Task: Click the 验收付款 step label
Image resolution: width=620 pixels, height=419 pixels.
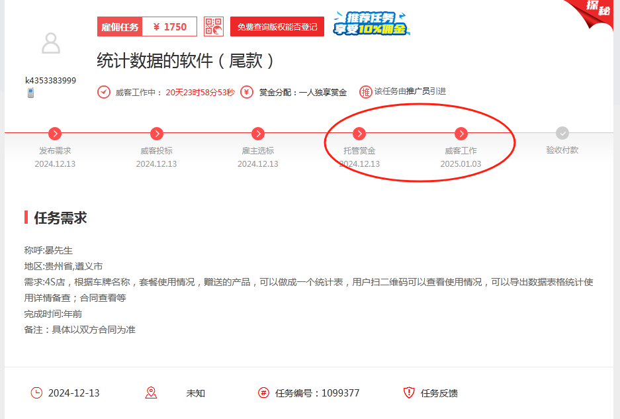Action: (562, 150)
